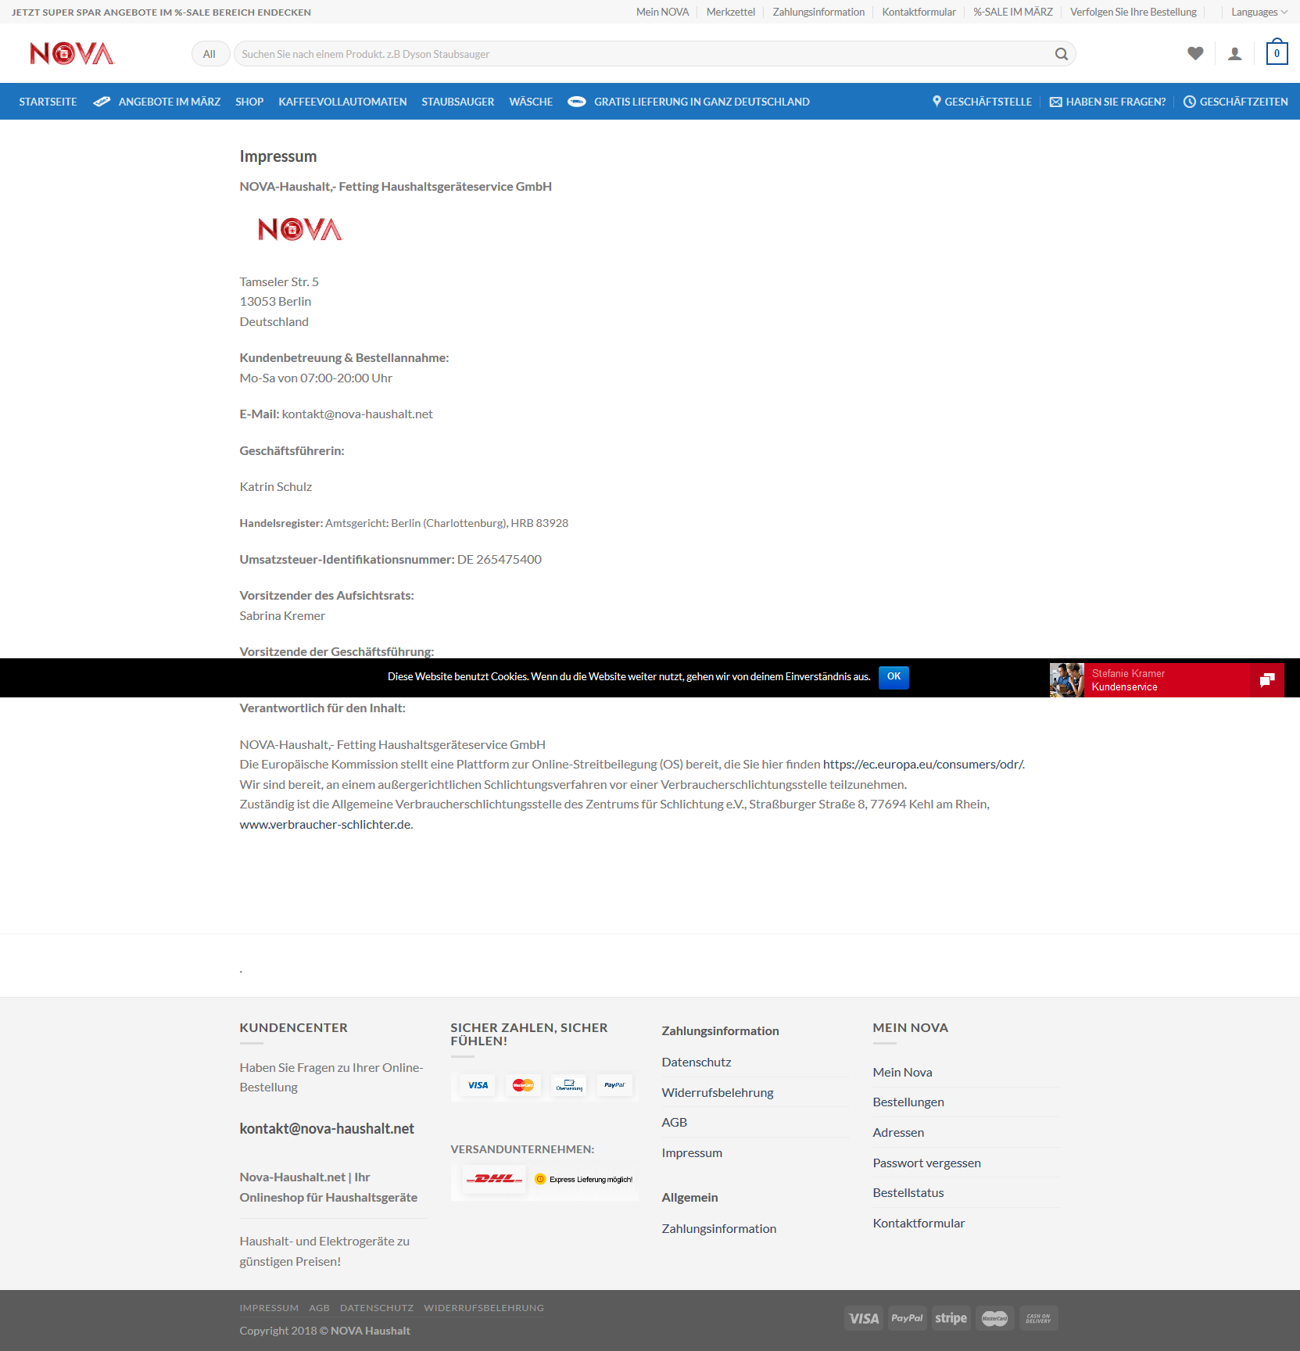Click Haben Sie Fragen? link

click(1108, 102)
